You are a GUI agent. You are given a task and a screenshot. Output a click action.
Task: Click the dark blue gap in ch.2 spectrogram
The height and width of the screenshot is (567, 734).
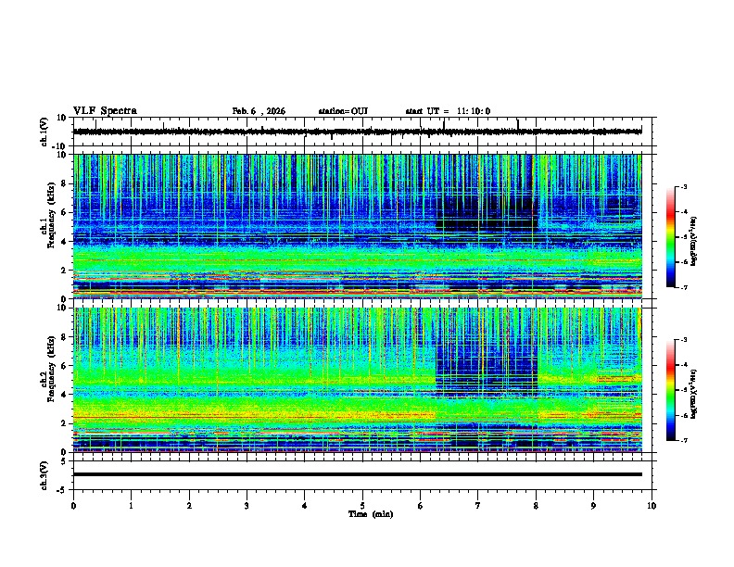(x=487, y=370)
